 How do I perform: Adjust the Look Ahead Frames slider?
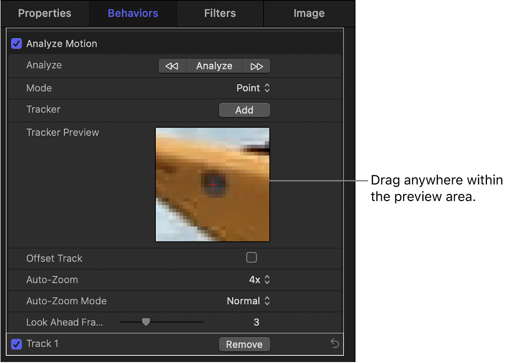click(146, 322)
